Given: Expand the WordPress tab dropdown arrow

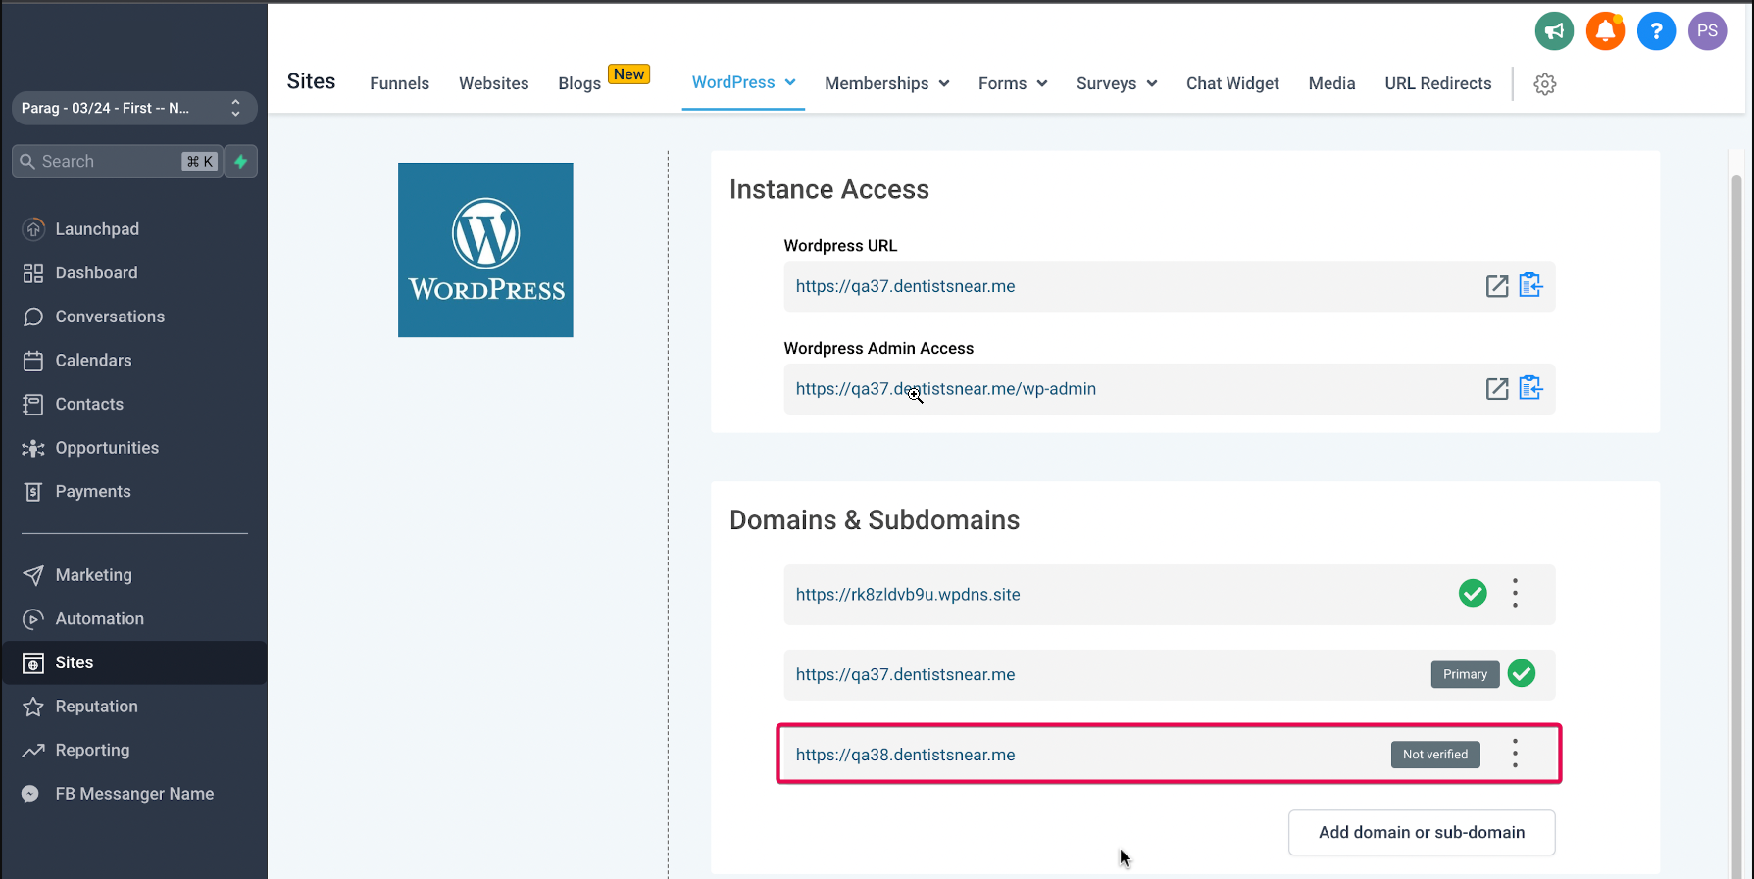Looking at the screenshot, I should click(x=790, y=82).
